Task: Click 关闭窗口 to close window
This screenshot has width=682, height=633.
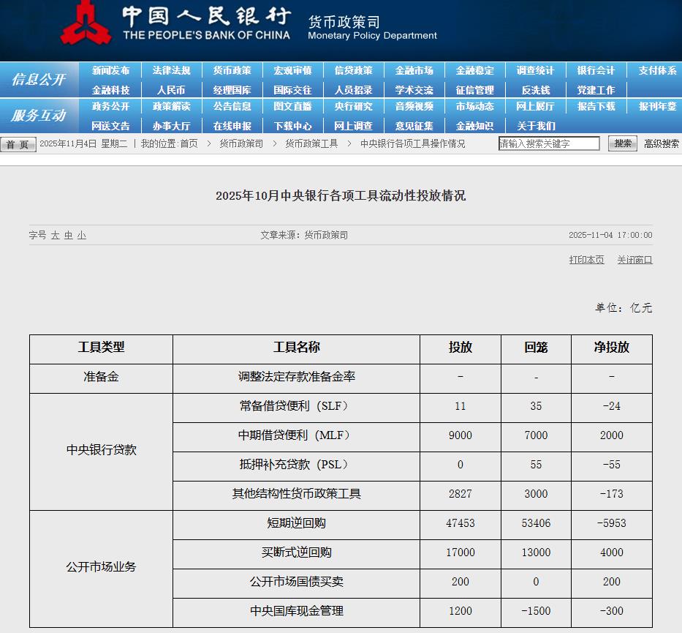Action: pos(634,259)
